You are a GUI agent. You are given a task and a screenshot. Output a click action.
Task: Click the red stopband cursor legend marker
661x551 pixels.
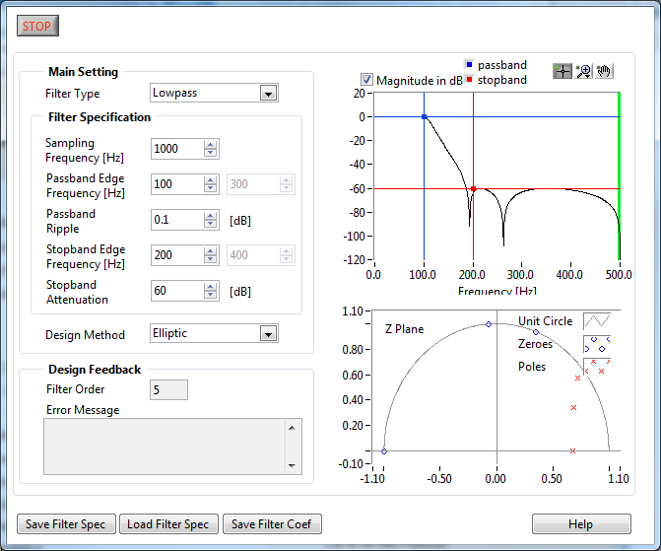(470, 79)
